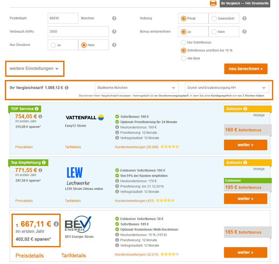Open info icon for Neukundenbonus: 160 €
The image size is (279, 264).
tap(117, 127)
